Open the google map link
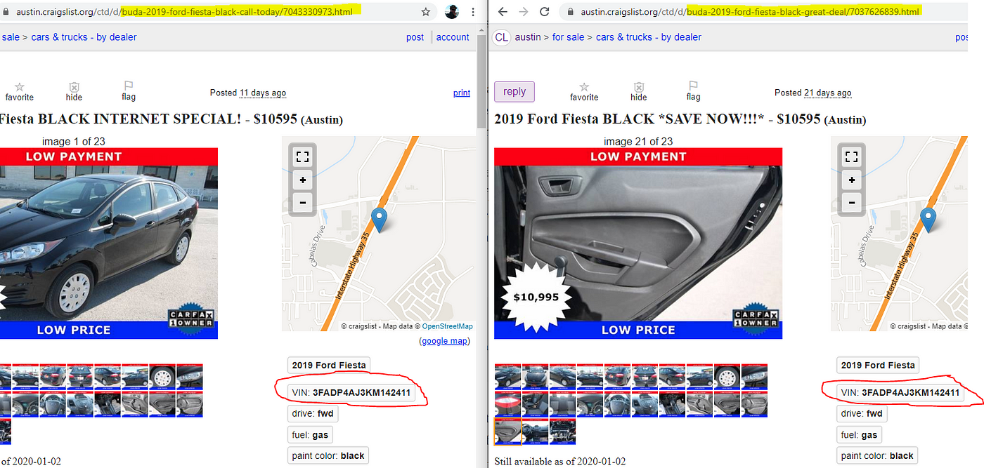 (444, 341)
